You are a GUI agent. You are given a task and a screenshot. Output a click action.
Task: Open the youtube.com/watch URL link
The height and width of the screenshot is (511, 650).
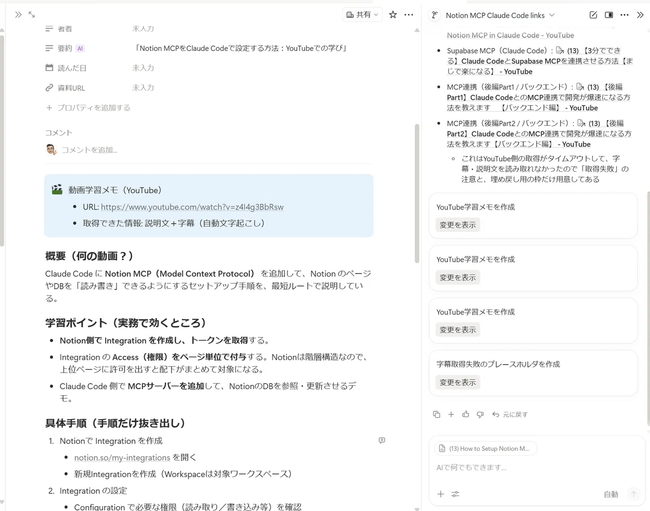point(192,207)
